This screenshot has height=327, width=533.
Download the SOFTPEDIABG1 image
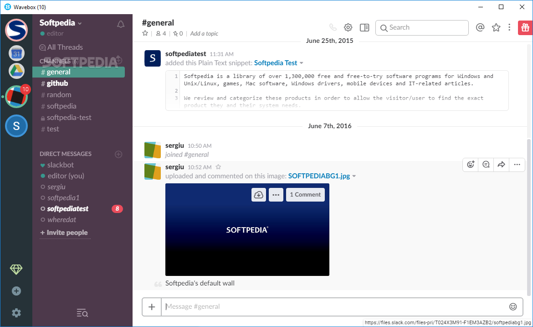(259, 195)
